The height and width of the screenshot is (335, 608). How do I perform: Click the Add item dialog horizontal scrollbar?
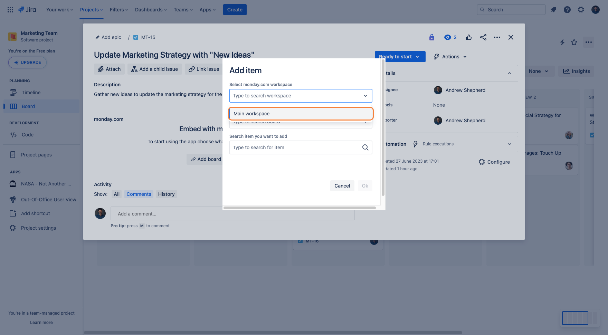300,208
